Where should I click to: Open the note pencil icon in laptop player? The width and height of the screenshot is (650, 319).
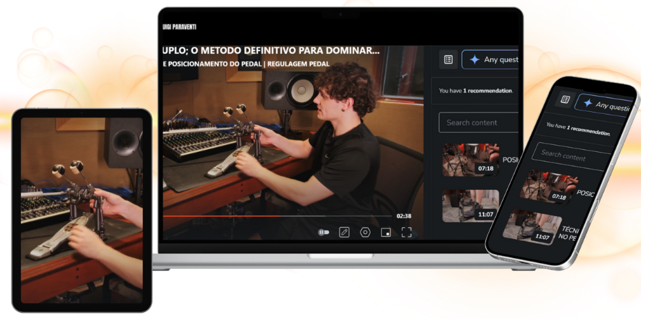[344, 233]
